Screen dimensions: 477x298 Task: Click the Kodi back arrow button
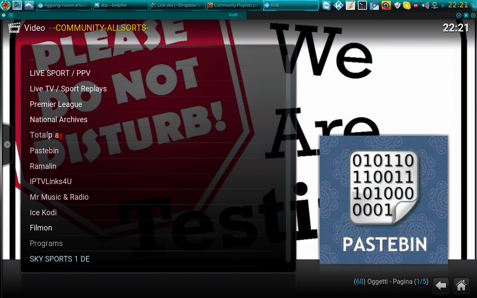pos(441,285)
